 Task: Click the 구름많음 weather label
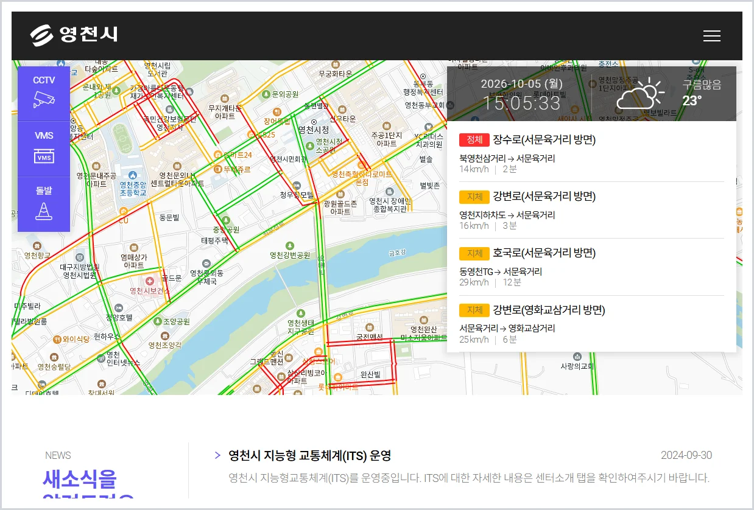[x=702, y=85]
